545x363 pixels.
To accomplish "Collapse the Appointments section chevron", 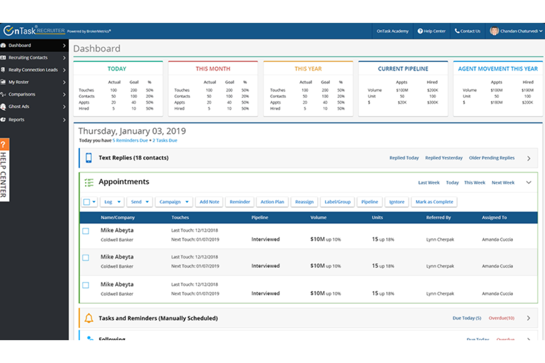I will (x=529, y=182).
